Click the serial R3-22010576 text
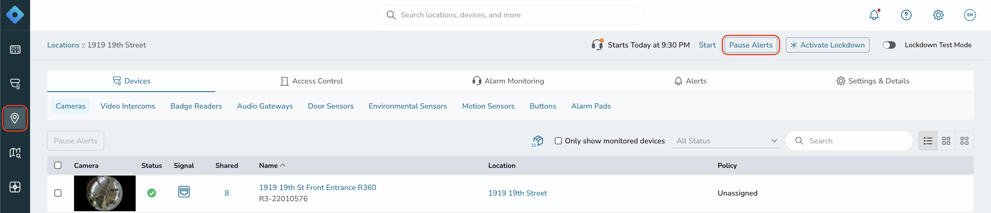Screen dimensions: 991x213 (x=283, y=199)
